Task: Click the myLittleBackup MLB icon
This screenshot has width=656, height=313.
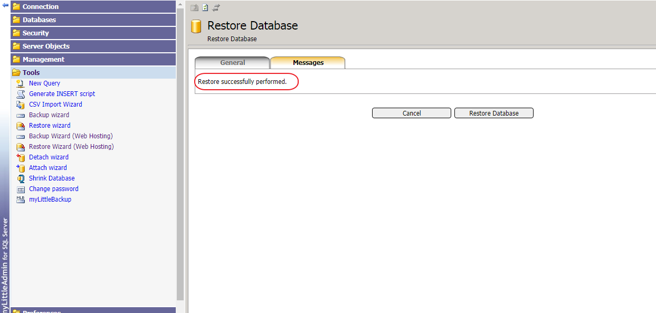Action: pyautogui.click(x=21, y=200)
